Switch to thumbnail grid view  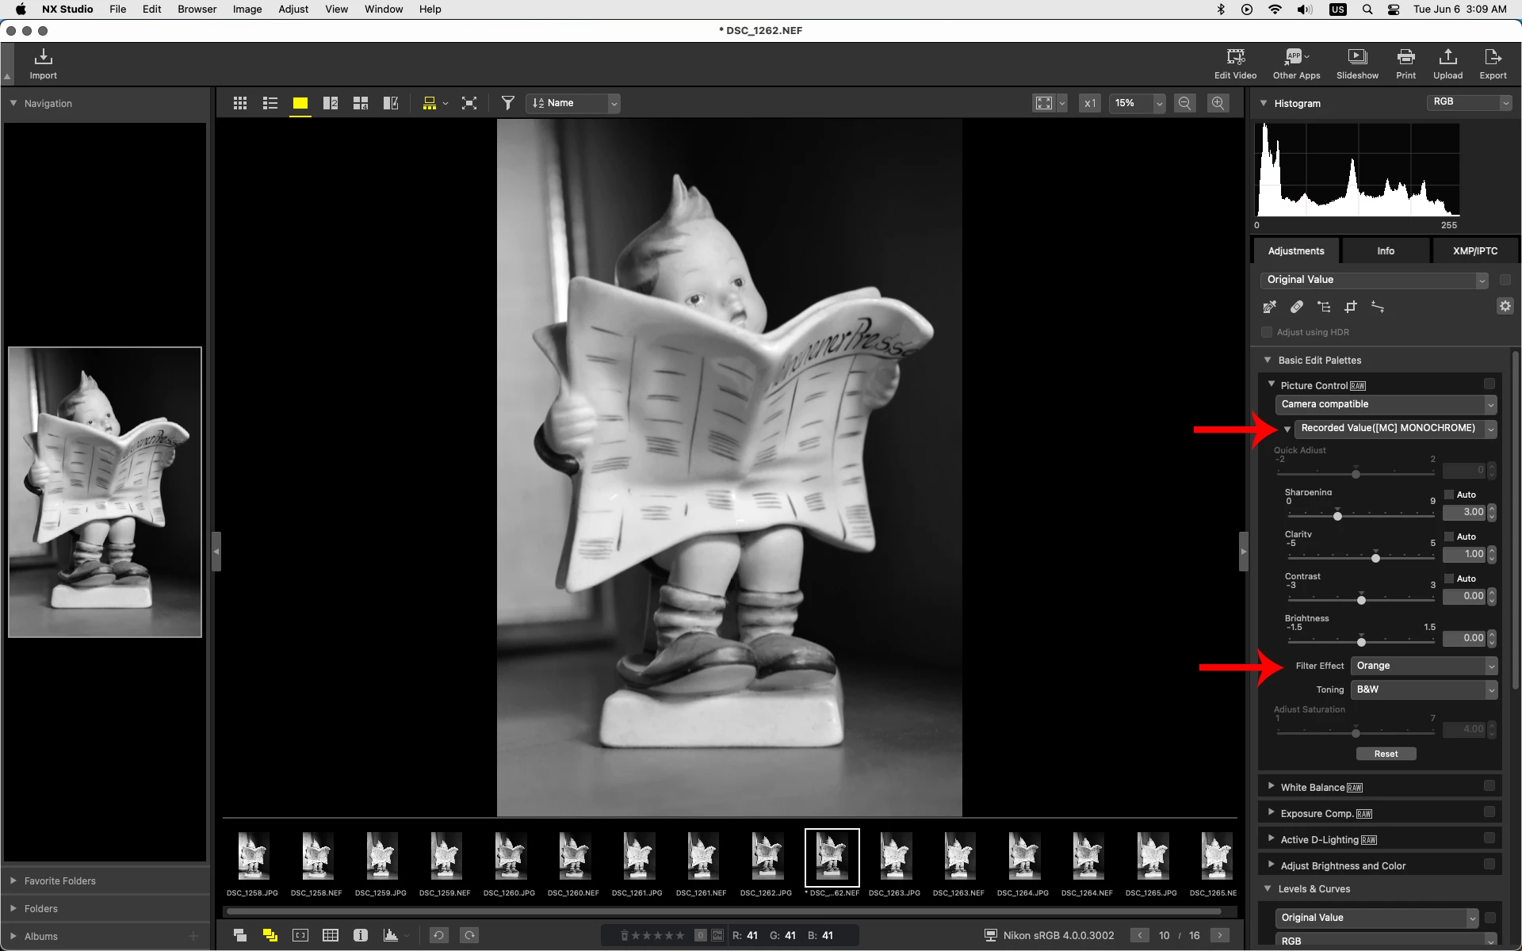[x=240, y=103]
